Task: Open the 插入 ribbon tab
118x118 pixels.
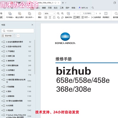Action: coord(38,8)
